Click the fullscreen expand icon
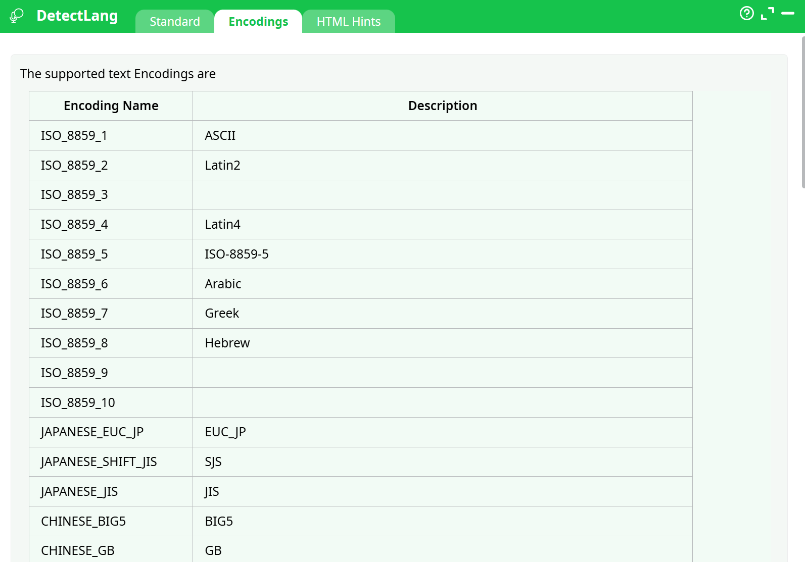The image size is (805, 562). [767, 14]
